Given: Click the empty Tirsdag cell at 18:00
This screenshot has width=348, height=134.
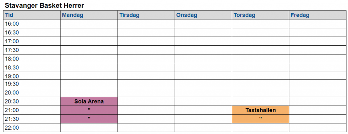Looking at the screenshot, I should coord(146,59).
